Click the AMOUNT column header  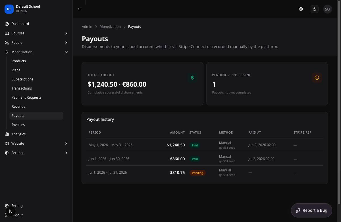point(177,132)
